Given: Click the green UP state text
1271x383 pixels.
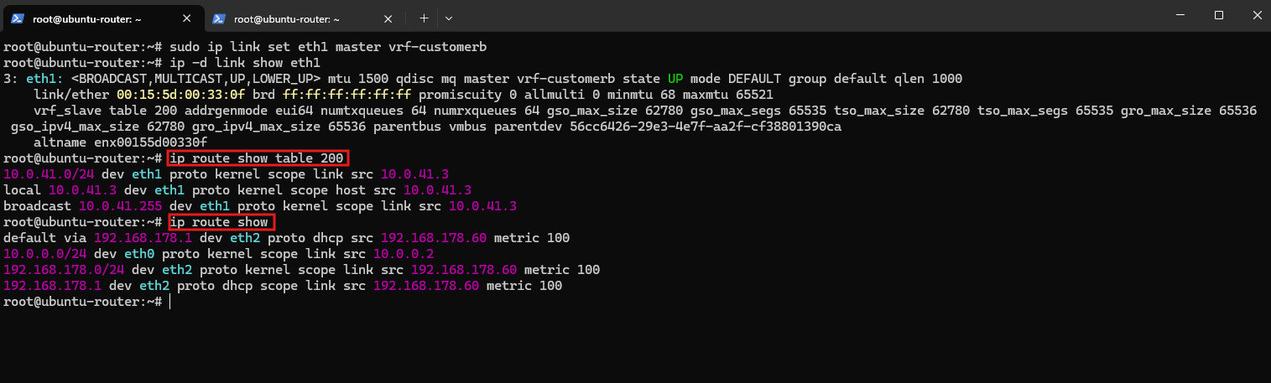Looking at the screenshot, I should [676, 78].
